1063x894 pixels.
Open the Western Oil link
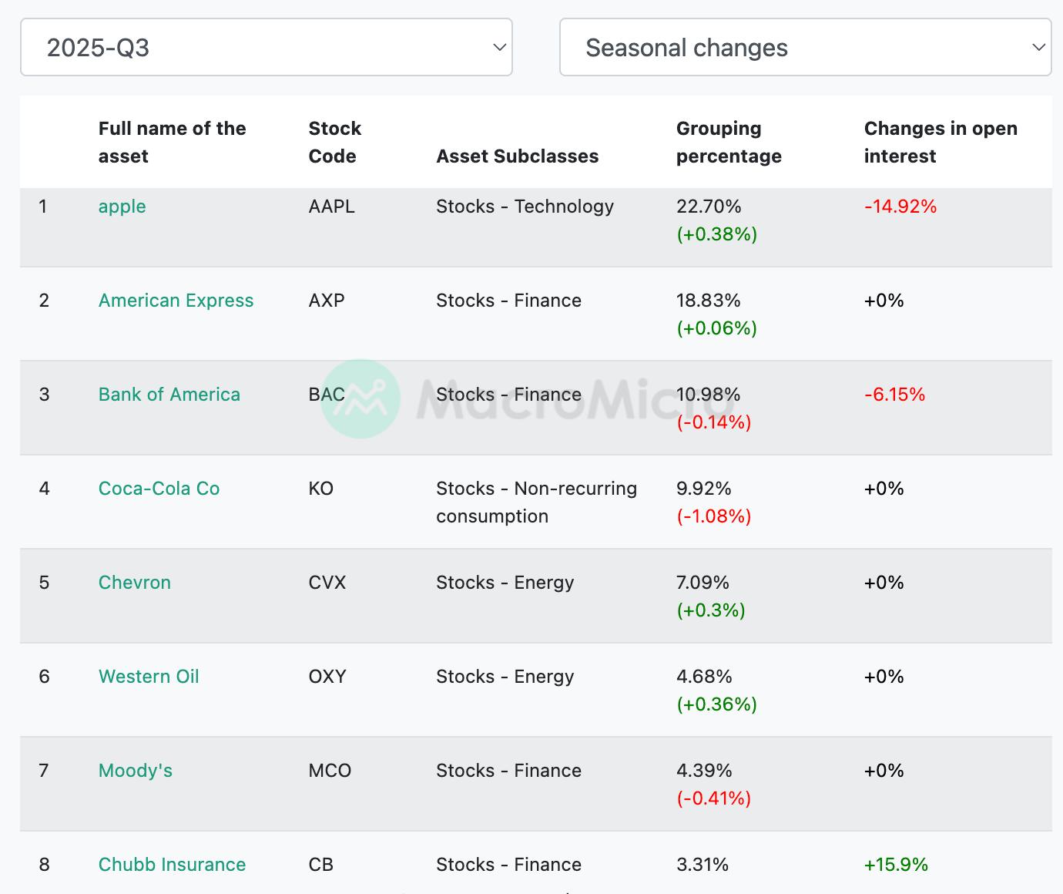click(x=149, y=677)
